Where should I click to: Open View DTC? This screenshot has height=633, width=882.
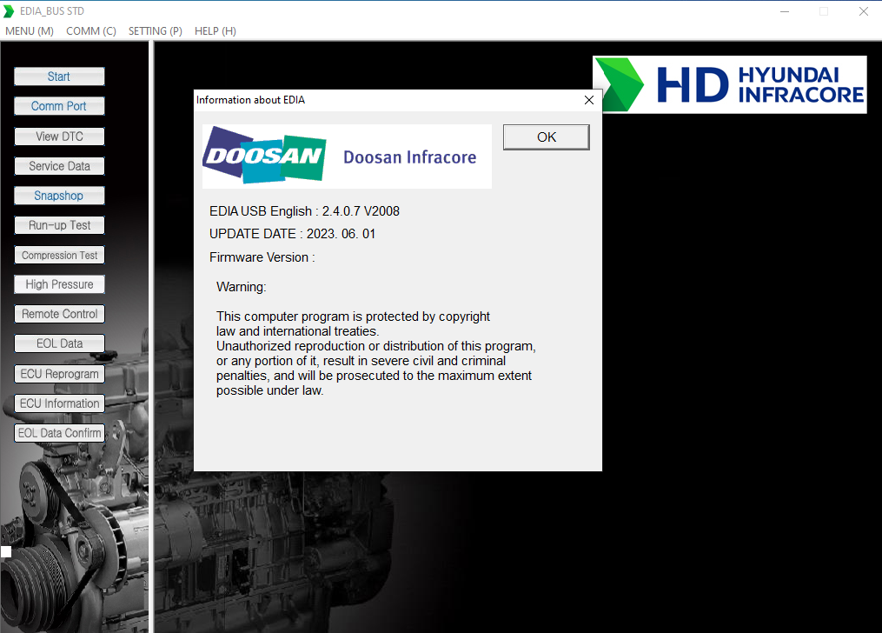[x=59, y=137]
